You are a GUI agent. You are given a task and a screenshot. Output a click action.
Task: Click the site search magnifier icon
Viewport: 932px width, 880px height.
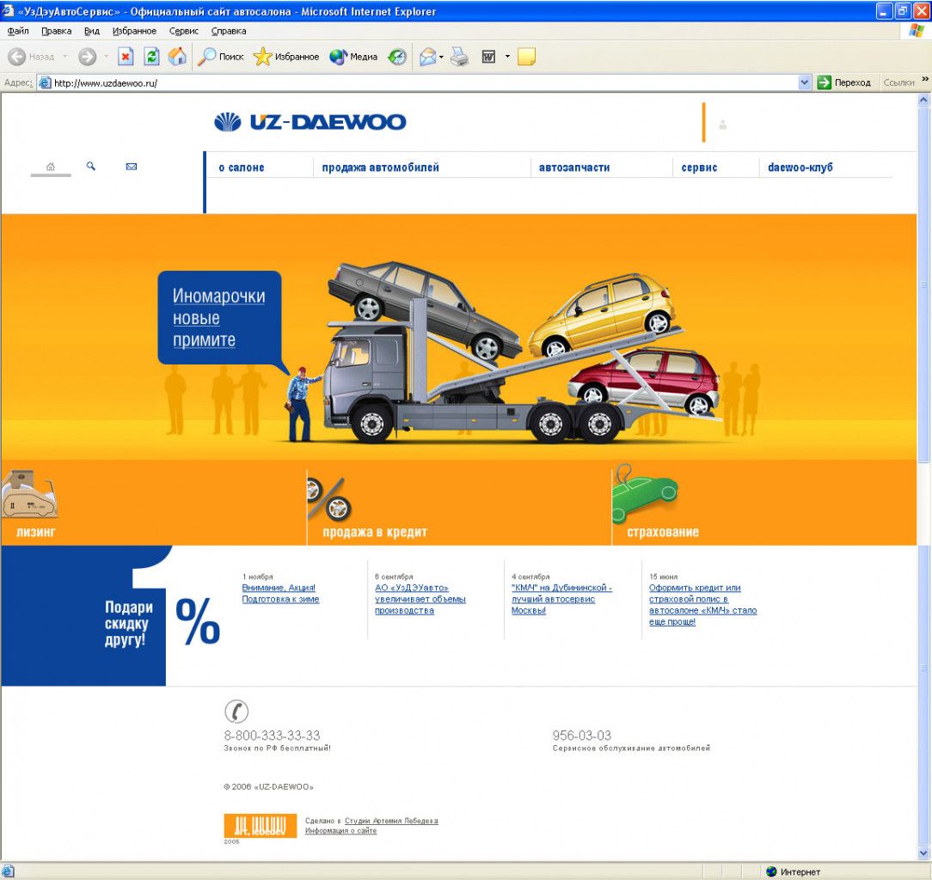coord(91,167)
